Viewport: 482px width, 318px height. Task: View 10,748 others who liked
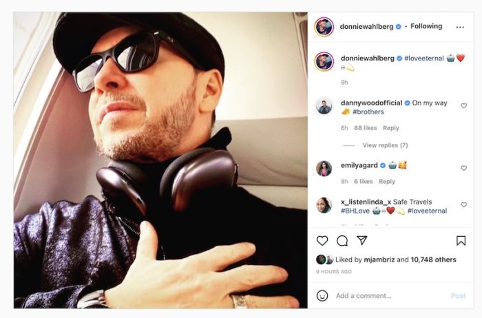[433, 259]
